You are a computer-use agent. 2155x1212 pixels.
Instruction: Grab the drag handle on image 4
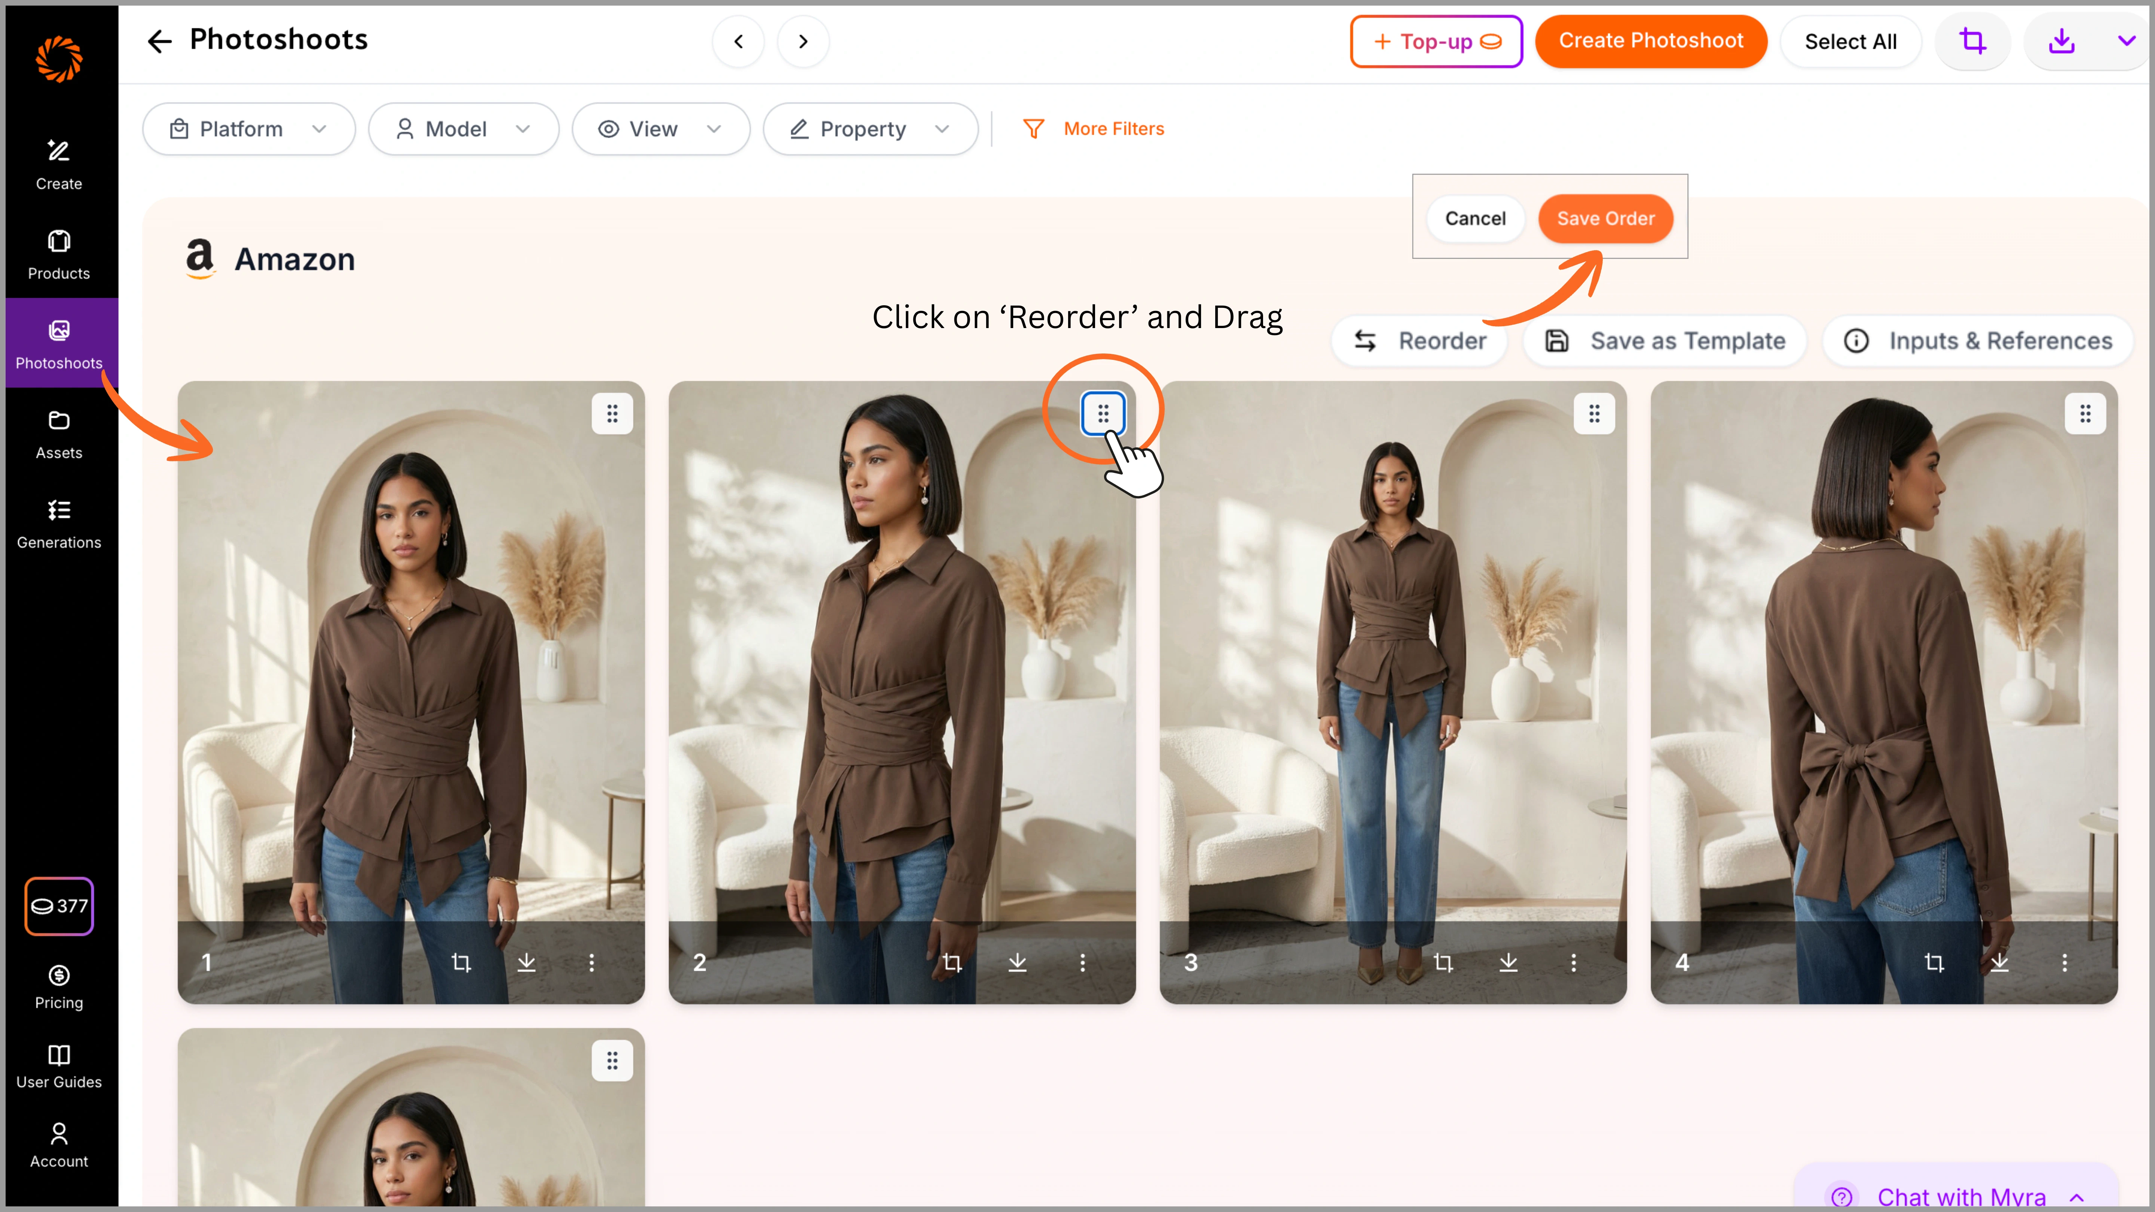click(x=2085, y=413)
